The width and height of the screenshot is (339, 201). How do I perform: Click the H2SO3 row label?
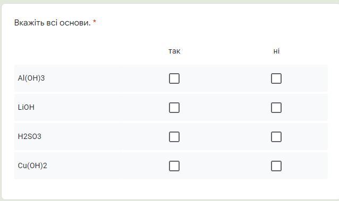(30, 136)
